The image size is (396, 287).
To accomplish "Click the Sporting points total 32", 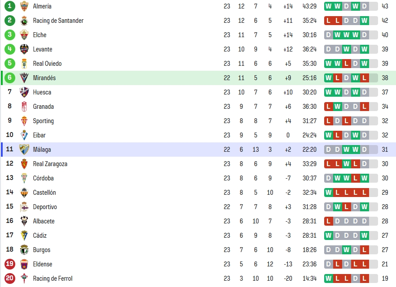I will [385, 121].
